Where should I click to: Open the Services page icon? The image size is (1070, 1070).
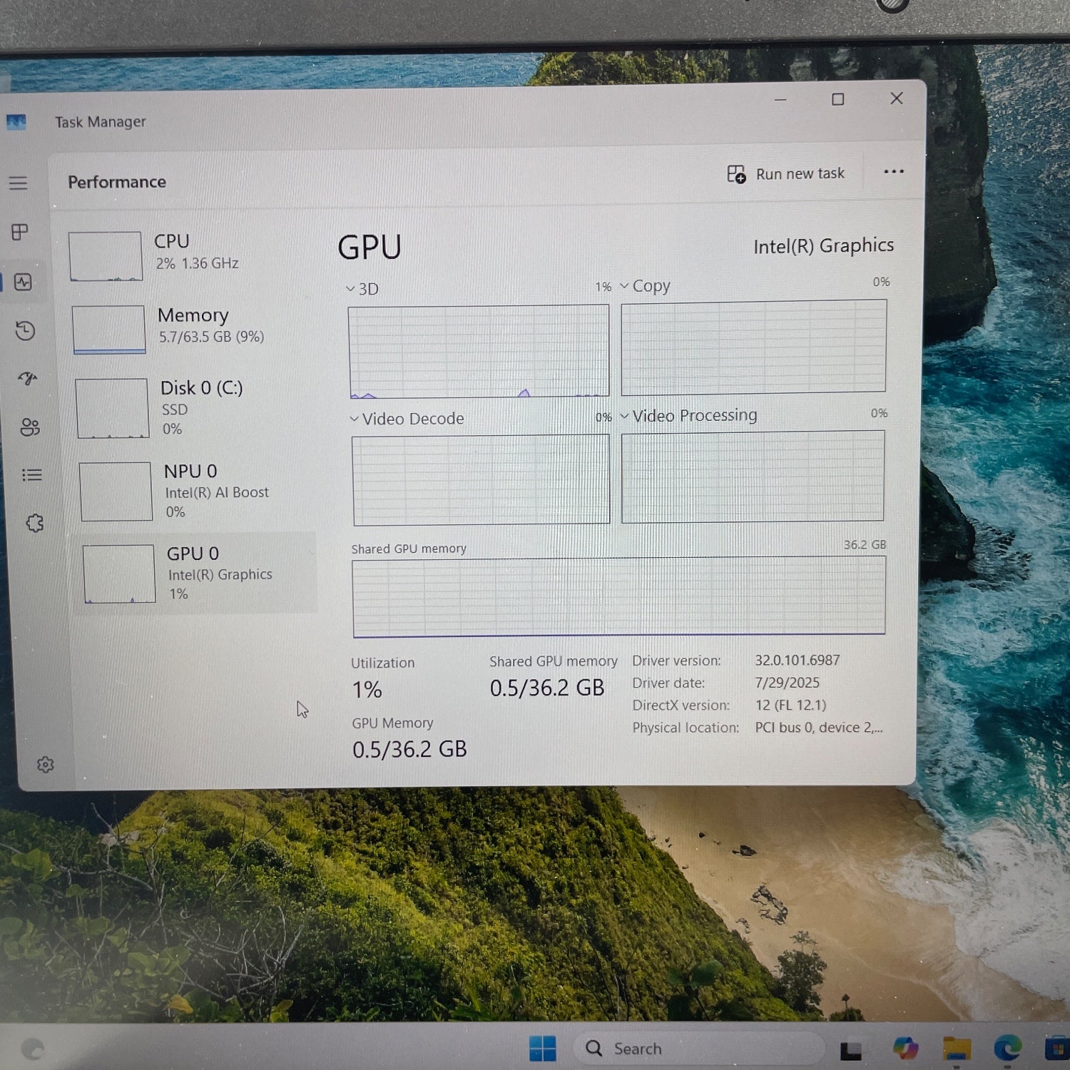(x=34, y=524)
